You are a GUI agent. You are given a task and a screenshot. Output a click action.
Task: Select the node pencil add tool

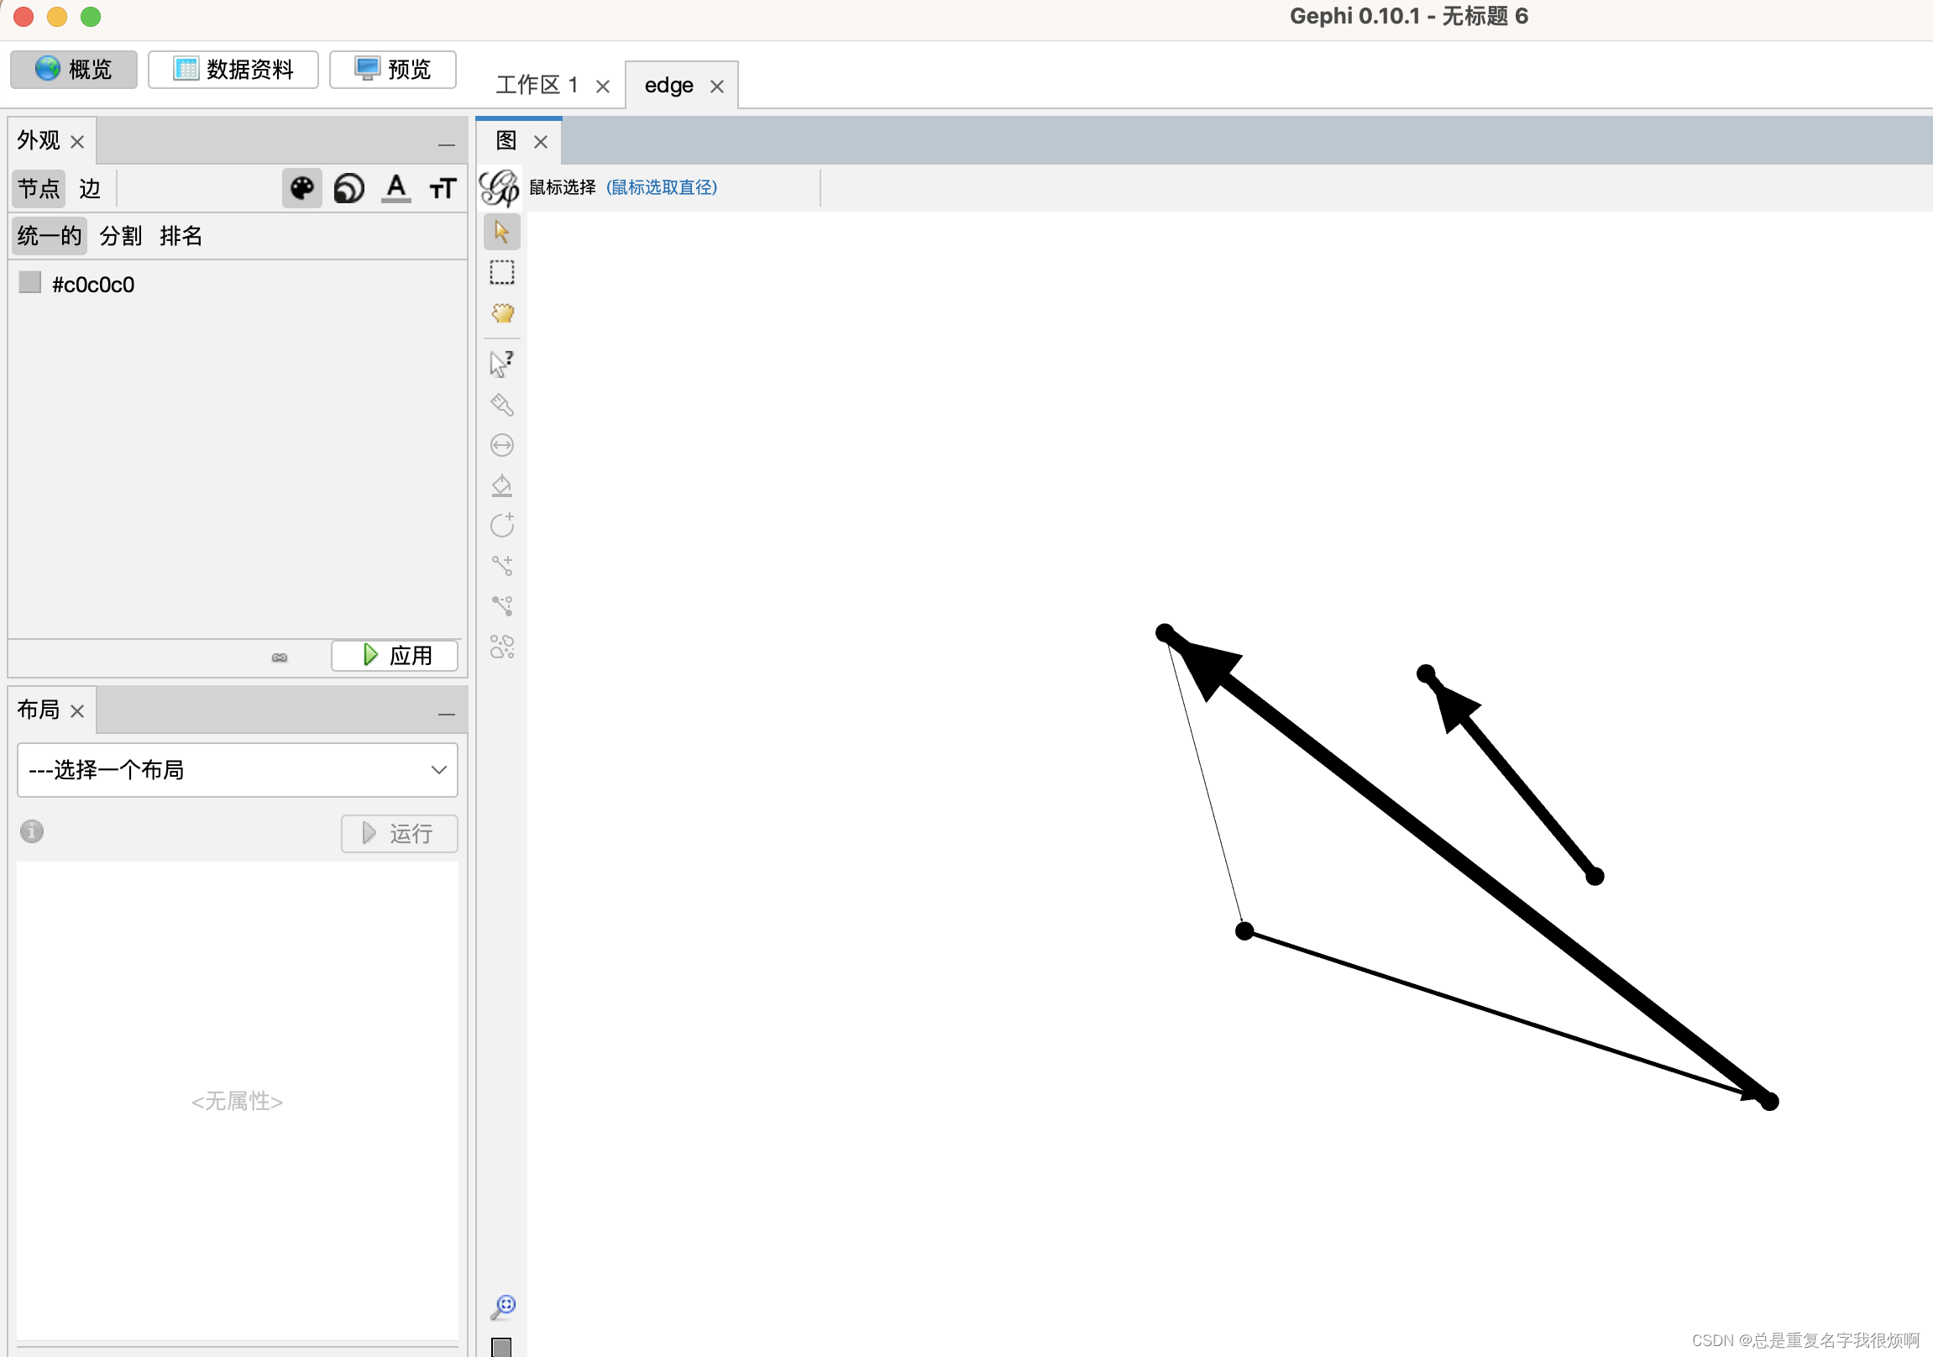(x=502, y=526)
